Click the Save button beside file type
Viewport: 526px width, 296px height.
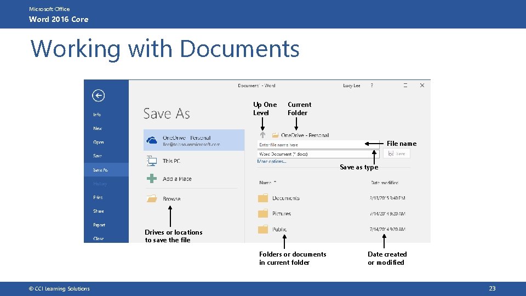[x=397, y=153]
